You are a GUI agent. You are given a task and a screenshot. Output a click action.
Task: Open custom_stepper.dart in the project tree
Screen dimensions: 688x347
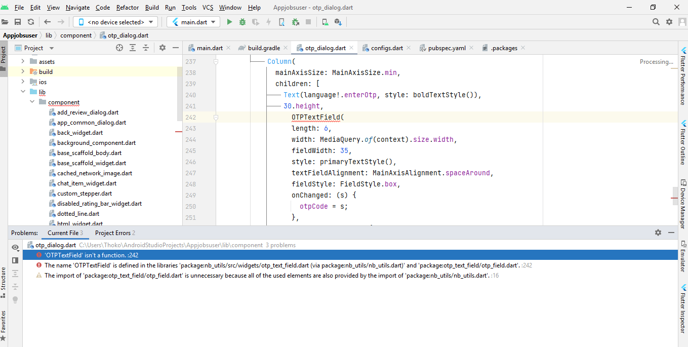click(85, 193)
